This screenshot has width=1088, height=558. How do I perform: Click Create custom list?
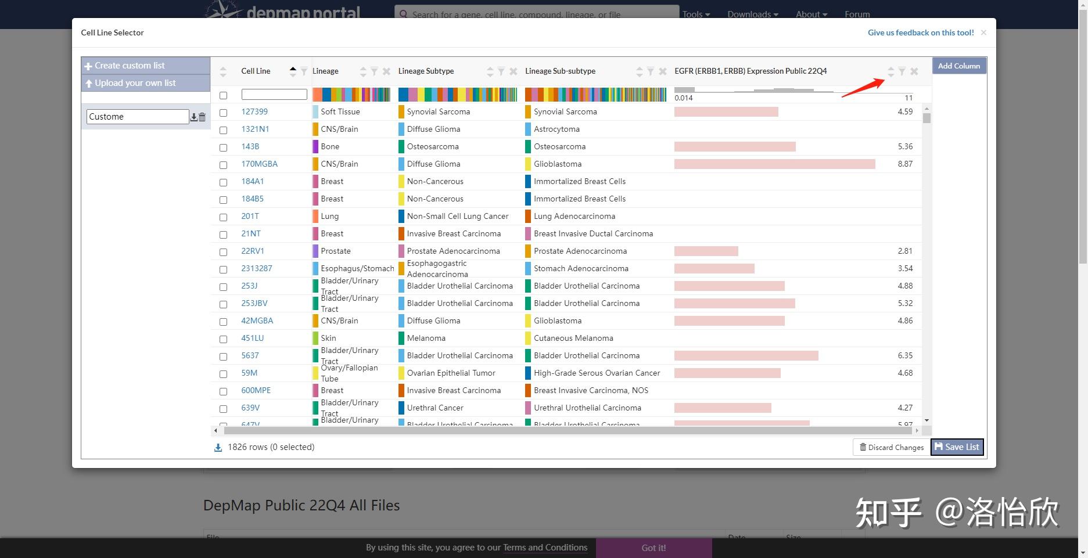(146, 66)
